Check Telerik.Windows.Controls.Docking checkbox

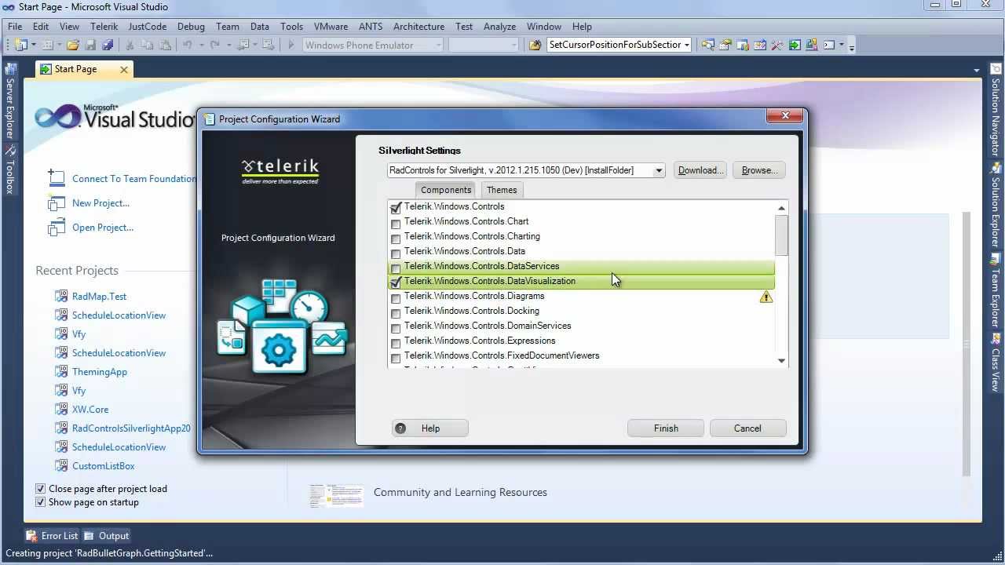coord(396,313)
